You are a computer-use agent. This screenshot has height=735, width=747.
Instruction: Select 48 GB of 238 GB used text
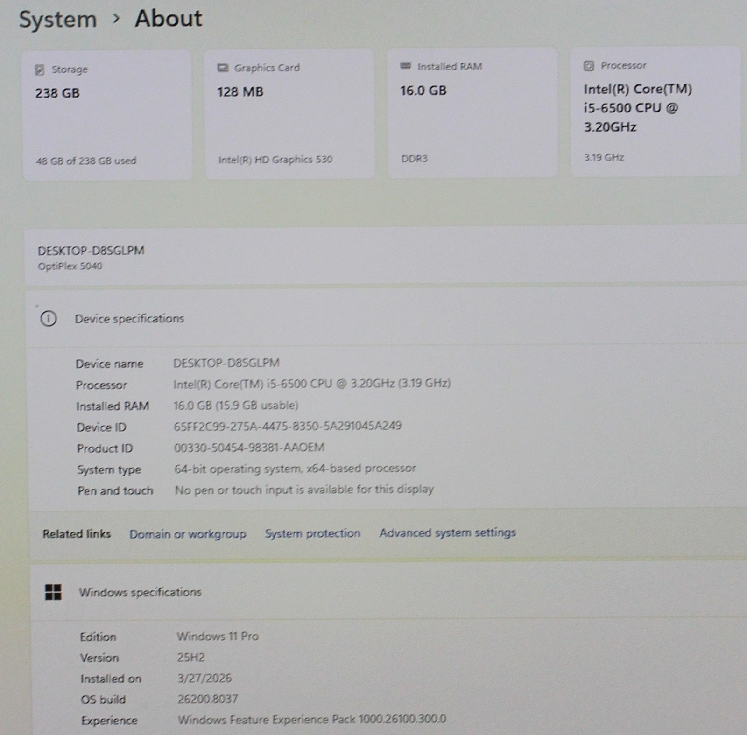click(x=86, y=161)
